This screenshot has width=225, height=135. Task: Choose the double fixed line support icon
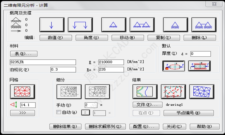coord(142,25)
